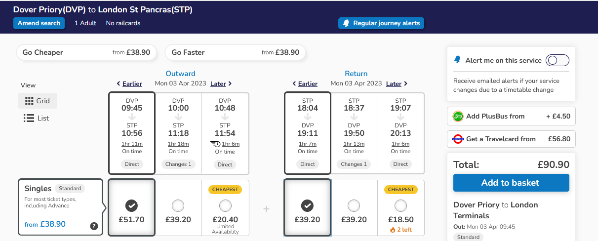Viewport: 598px width, 241px height.
Task: Show later outward trains
Action: 221,84
